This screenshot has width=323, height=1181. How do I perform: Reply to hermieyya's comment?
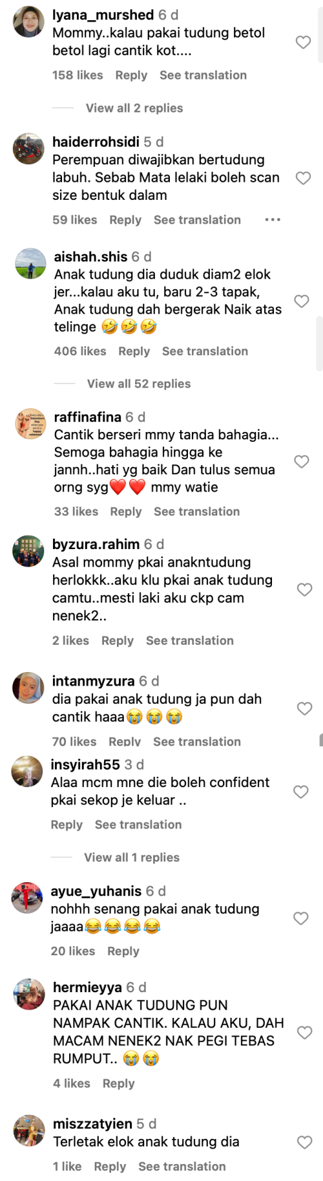tap(118, 1083)
